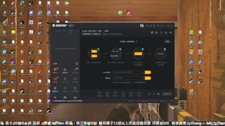225x126 pixels.
Task: Open NetEase Cloud Music desktop shortcut
Action: tap(129, 13)
